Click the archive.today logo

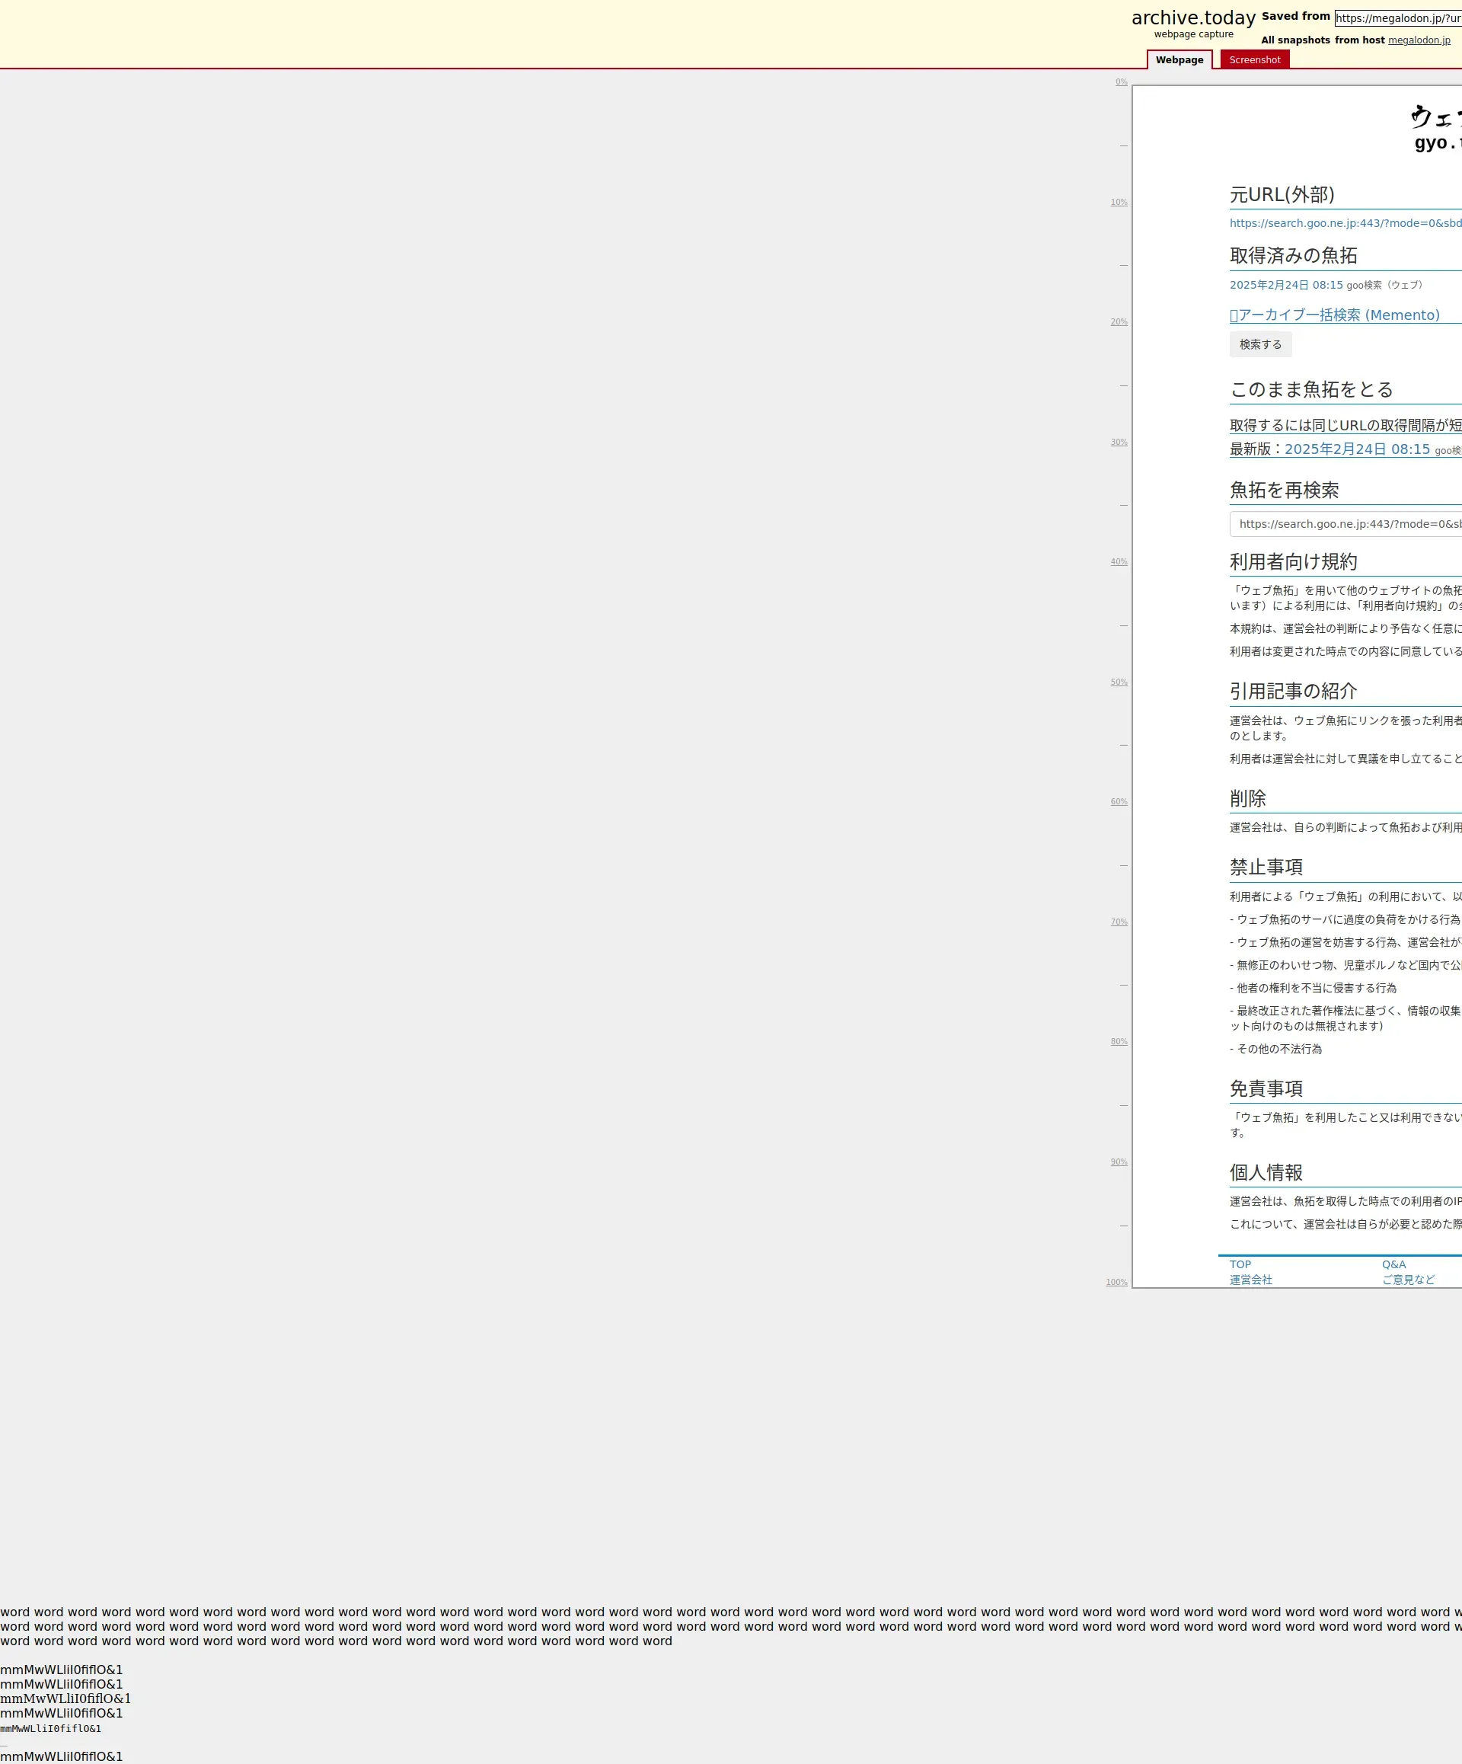point(1192,18)
